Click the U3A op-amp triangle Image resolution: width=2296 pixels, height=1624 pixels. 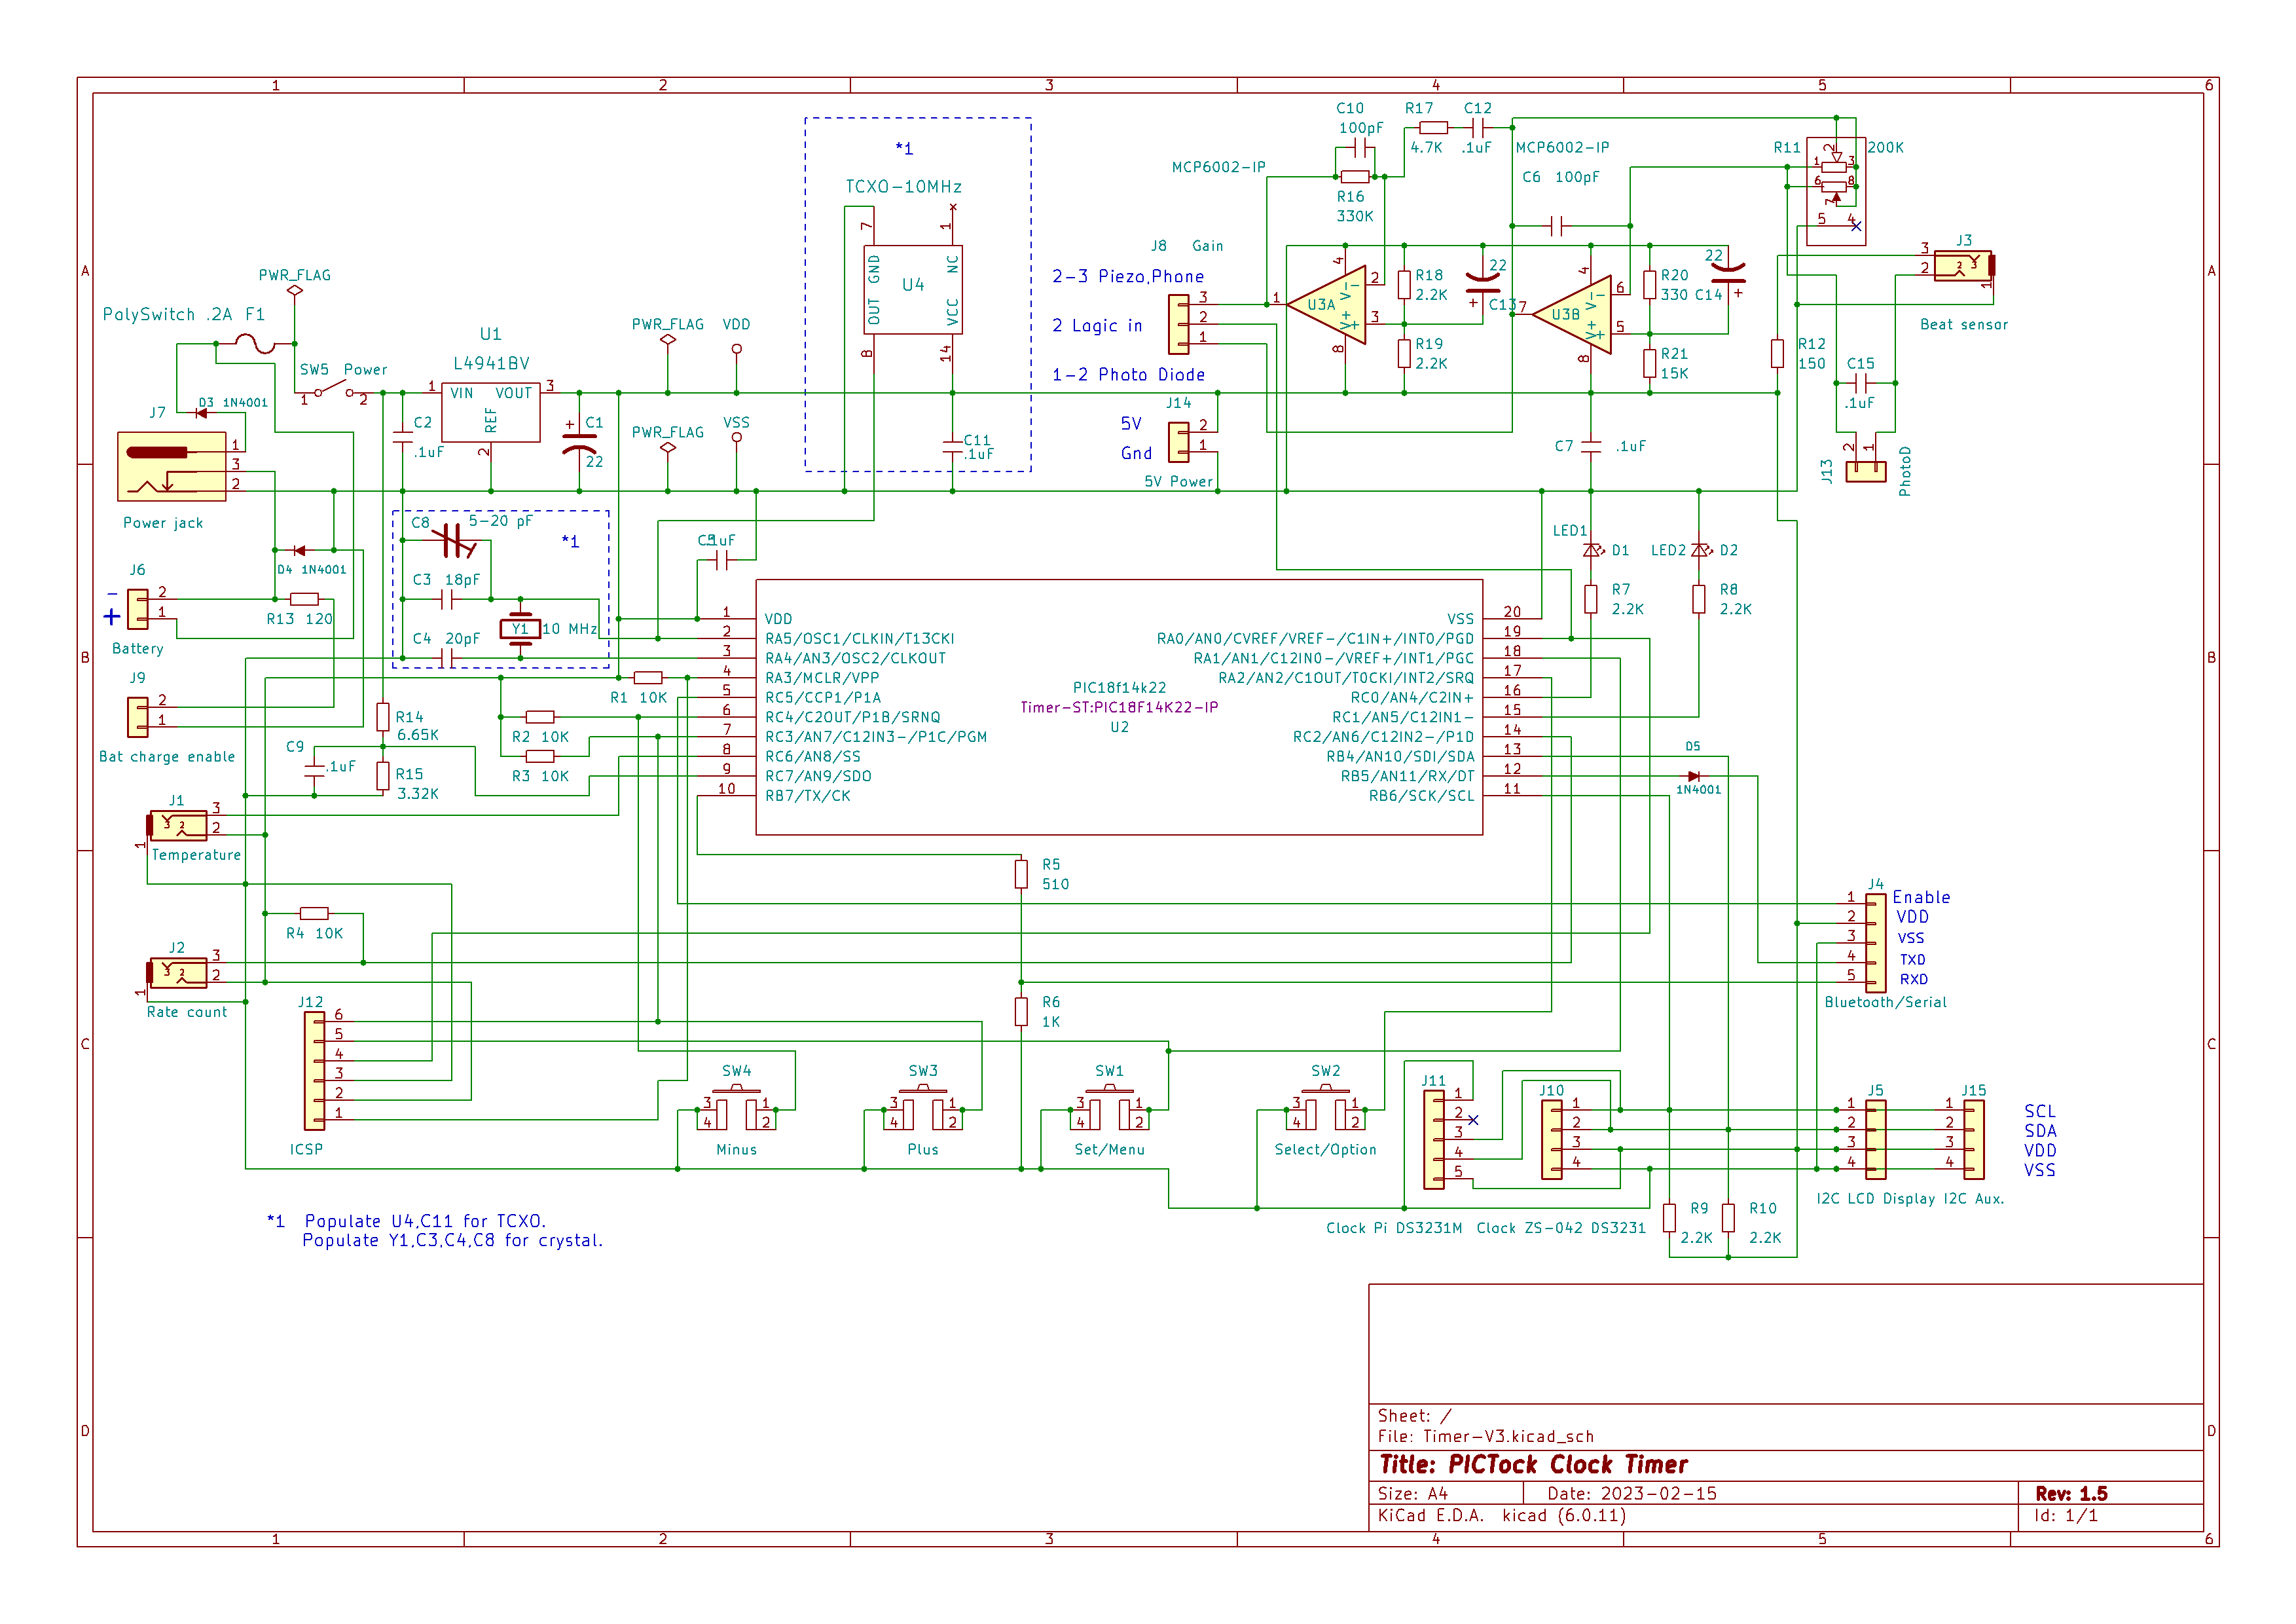point(1326,304)
